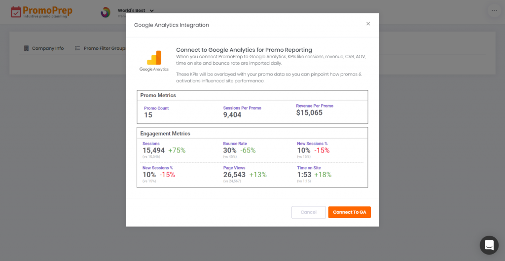Click the (vs 45%) comparison text

(x=230, y=156)
